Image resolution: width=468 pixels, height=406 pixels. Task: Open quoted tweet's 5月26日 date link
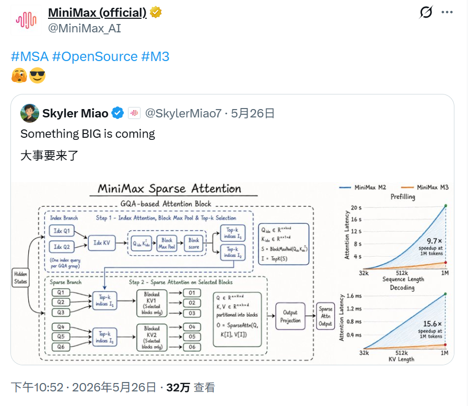coord(253,113)
